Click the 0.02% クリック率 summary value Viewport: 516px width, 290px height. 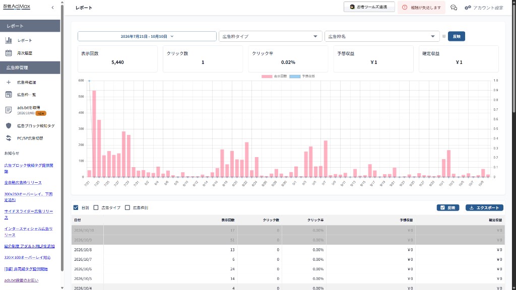tap(288, 62)
